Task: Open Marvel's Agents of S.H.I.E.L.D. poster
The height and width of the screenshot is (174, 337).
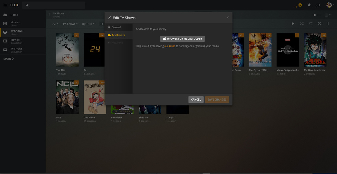Action: pos(288,50)
